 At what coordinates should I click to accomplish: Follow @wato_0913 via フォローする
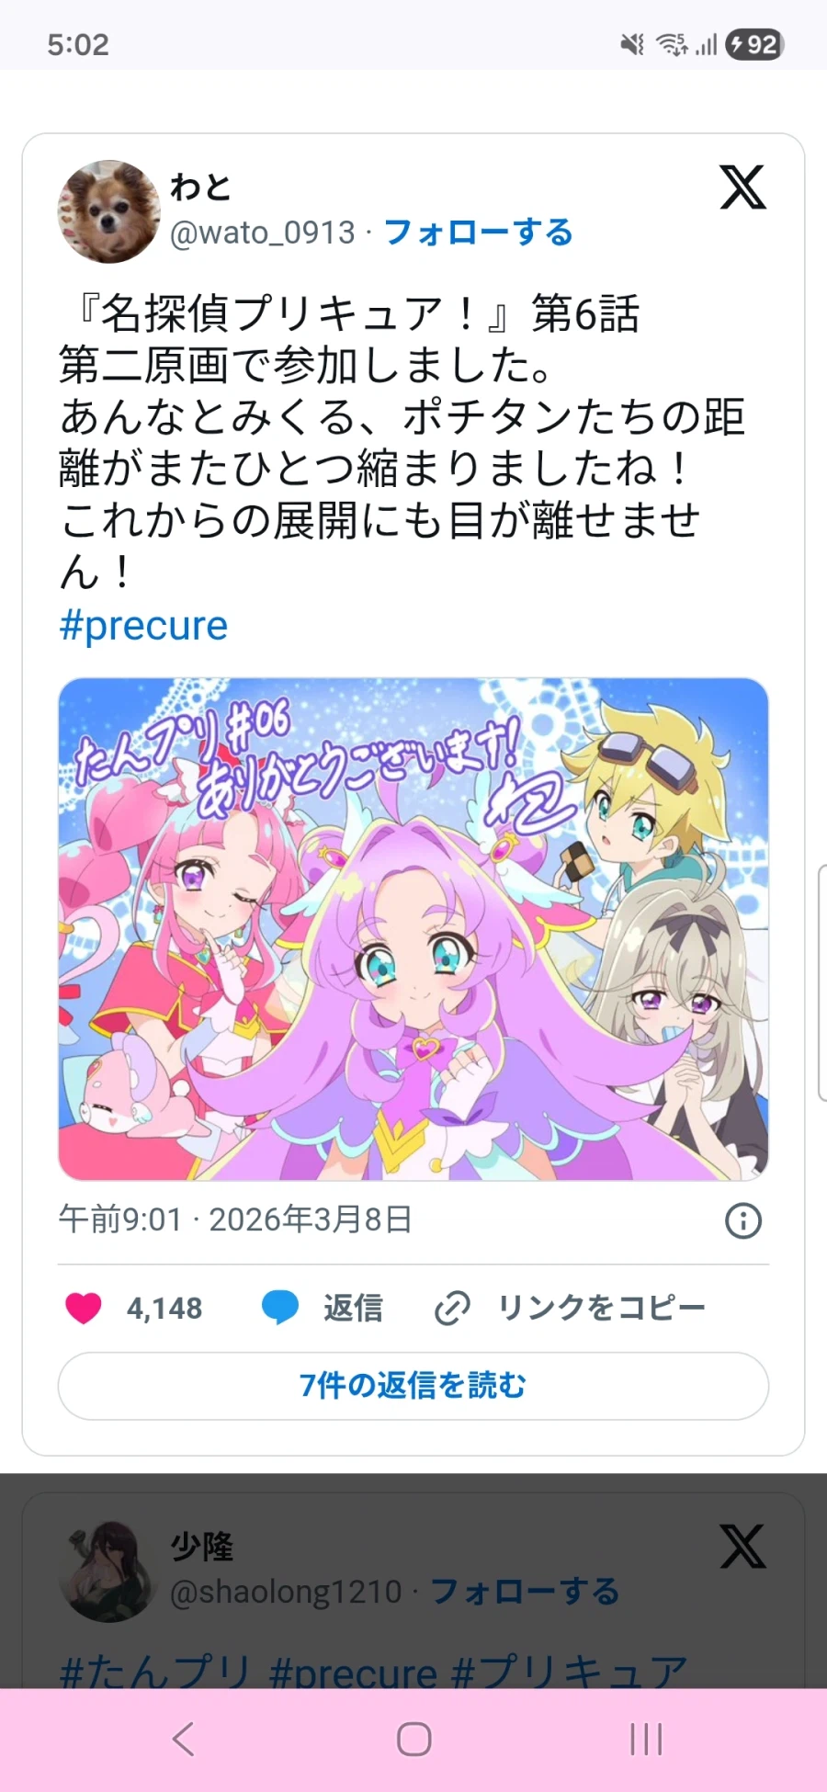(478, 233)
